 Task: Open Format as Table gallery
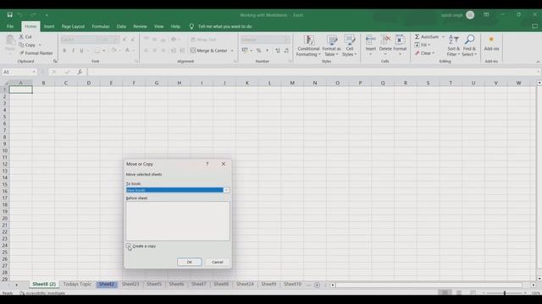click(x=331, y=46)
